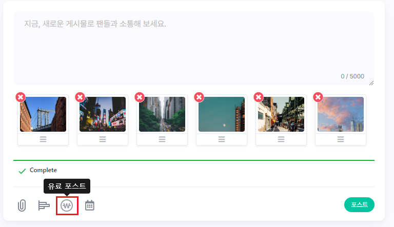The height and width of the screenshot is (227, 394).
Task: Remove the moon and teal sky photo
Action: (199, 97)
